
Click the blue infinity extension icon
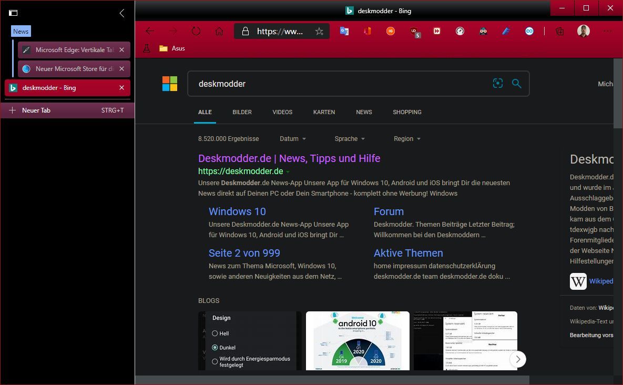click(x=529, y=31)
